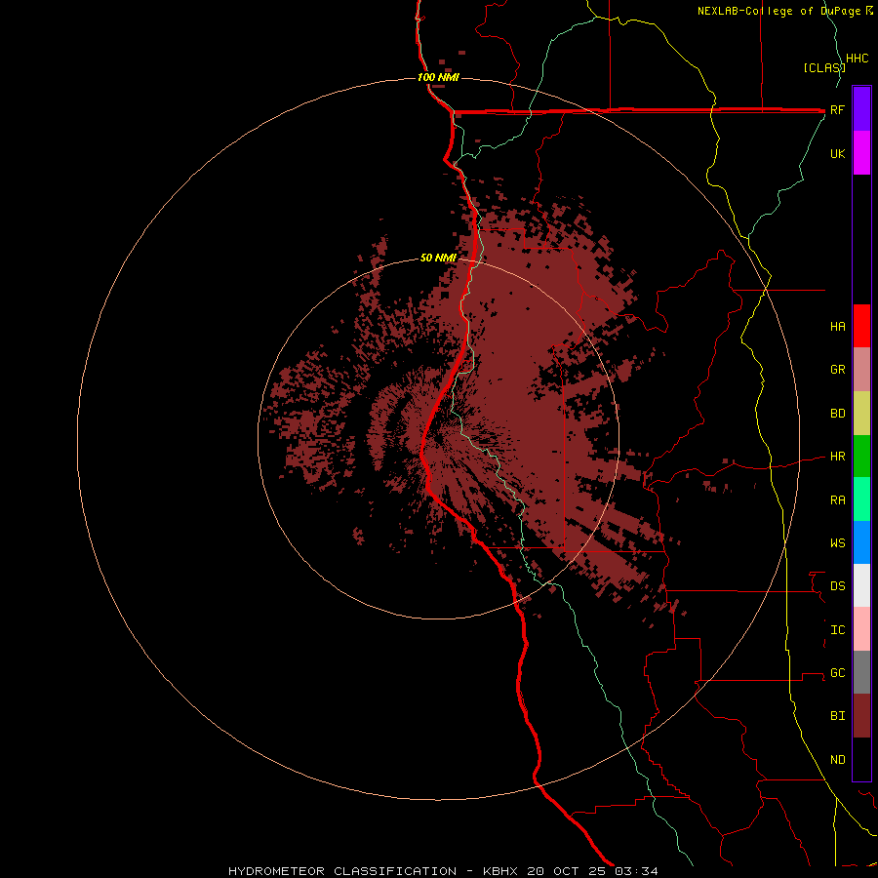
Task: Click the light pink IC swatch
Action: point(861,629)
